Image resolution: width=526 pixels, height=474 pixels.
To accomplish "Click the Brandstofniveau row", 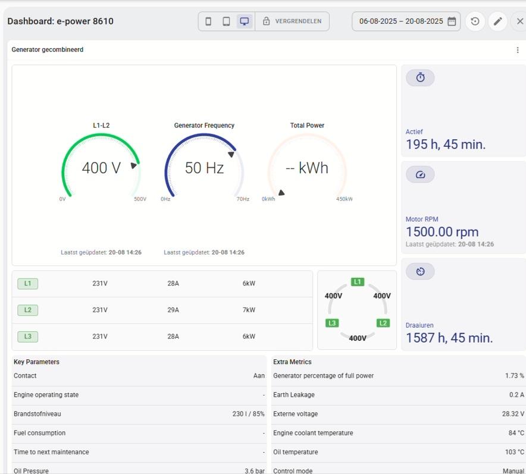I will (x=139, y=414).
